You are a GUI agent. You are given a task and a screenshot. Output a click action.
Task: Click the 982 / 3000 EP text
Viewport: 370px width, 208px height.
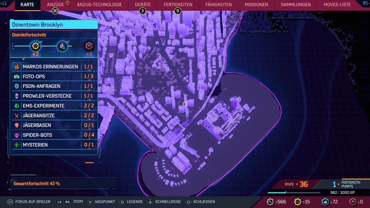pos(342,193)
